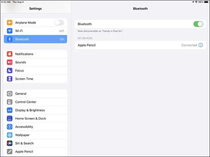Tap the 'wifi' network name value
The height and width of the screenshot is (157, 210).
coord(62,31)
